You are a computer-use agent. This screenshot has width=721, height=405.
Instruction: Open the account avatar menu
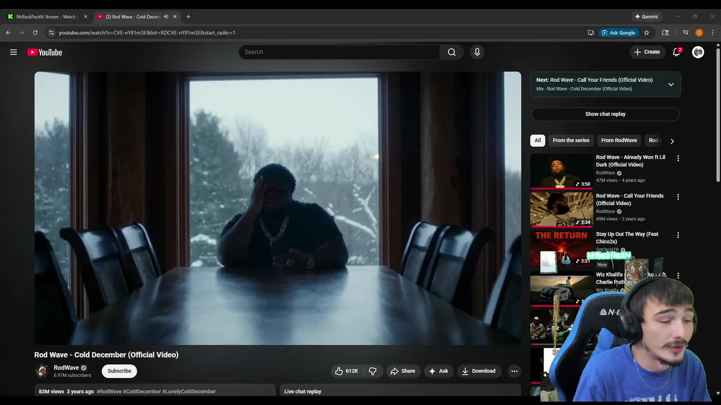tap(698, 52)
